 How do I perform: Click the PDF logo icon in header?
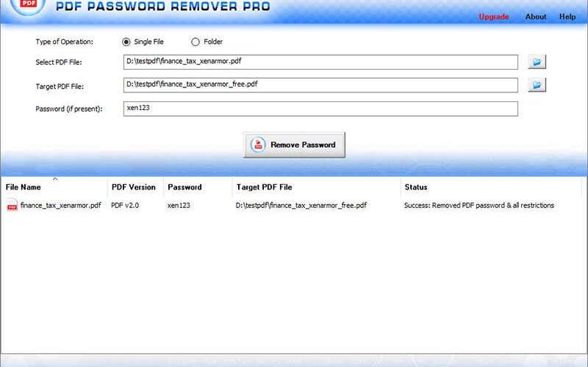(x=28, y=5)
